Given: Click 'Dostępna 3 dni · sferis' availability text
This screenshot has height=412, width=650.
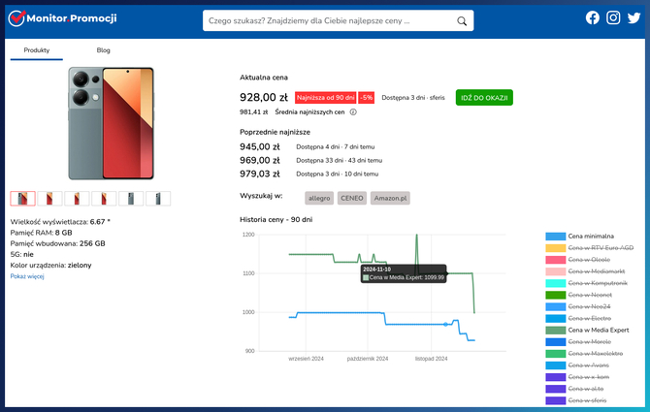Looking at the screenshot, I should [x=413, y=98].
